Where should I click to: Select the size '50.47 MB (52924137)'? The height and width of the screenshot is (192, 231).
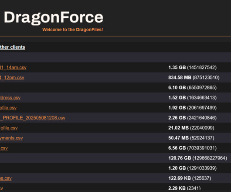tap(191, 138)
